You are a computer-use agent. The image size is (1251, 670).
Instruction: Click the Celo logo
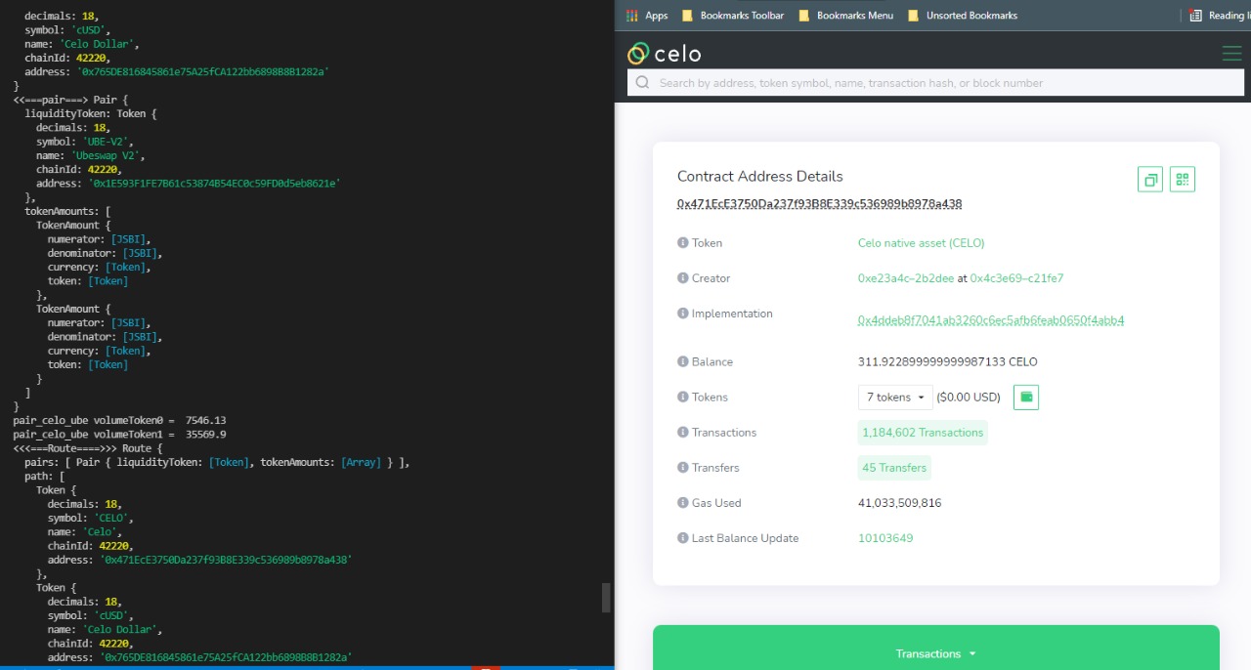click(664, 54)
